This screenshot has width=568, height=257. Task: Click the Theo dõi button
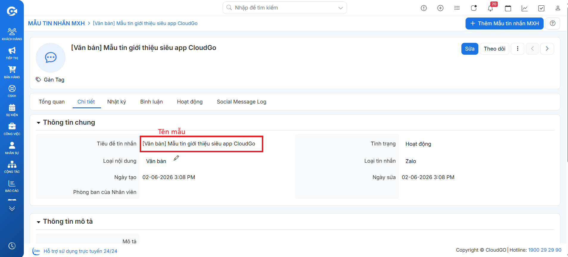click(x=494, y=49)
